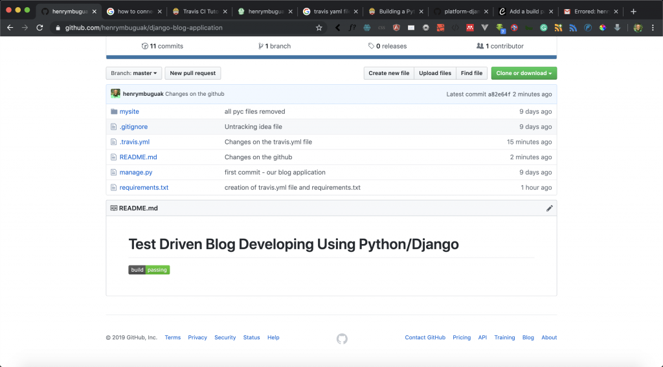The image size is (663, 367).
Task: Open the gear extension icon
Action: click(x=426, y=27)
